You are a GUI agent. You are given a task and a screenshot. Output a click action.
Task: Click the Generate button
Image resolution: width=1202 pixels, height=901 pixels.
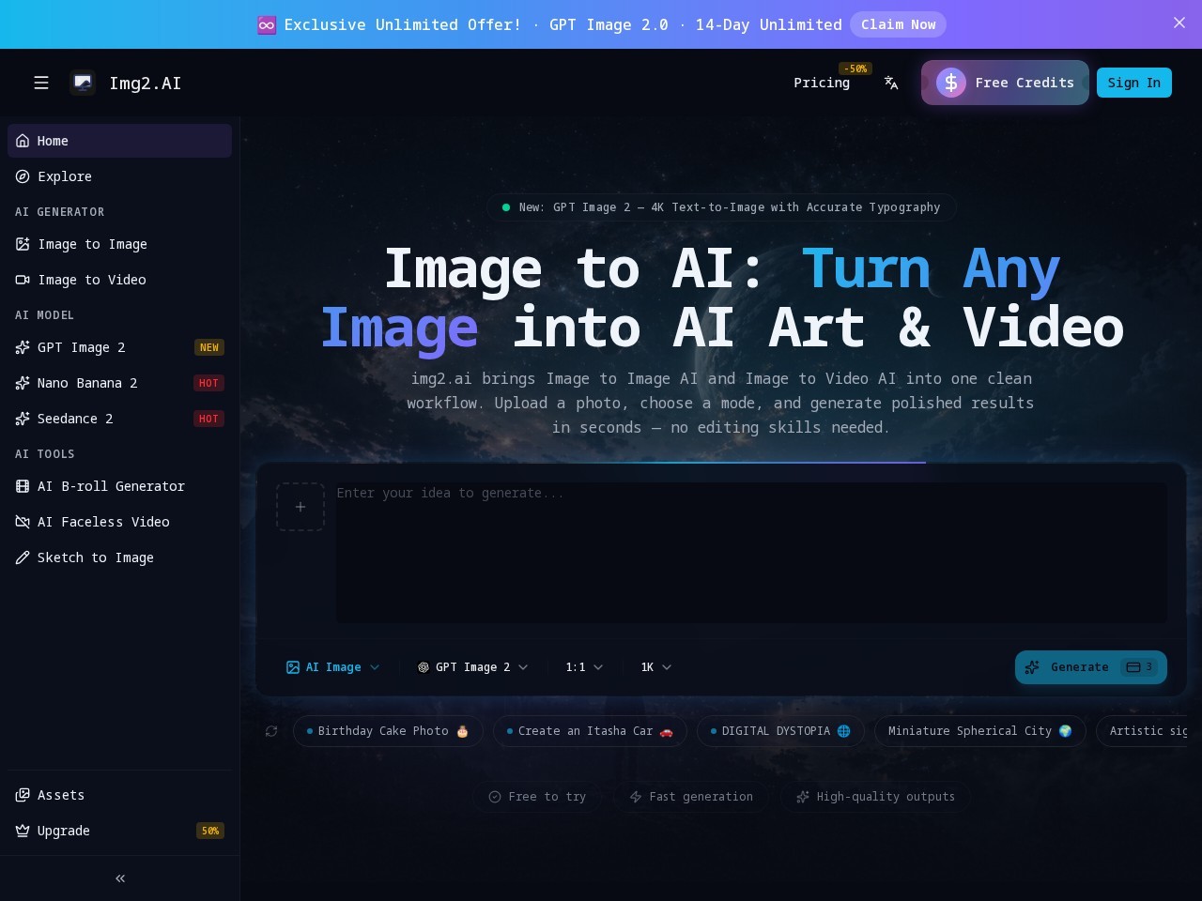[x=1091, y=667]
